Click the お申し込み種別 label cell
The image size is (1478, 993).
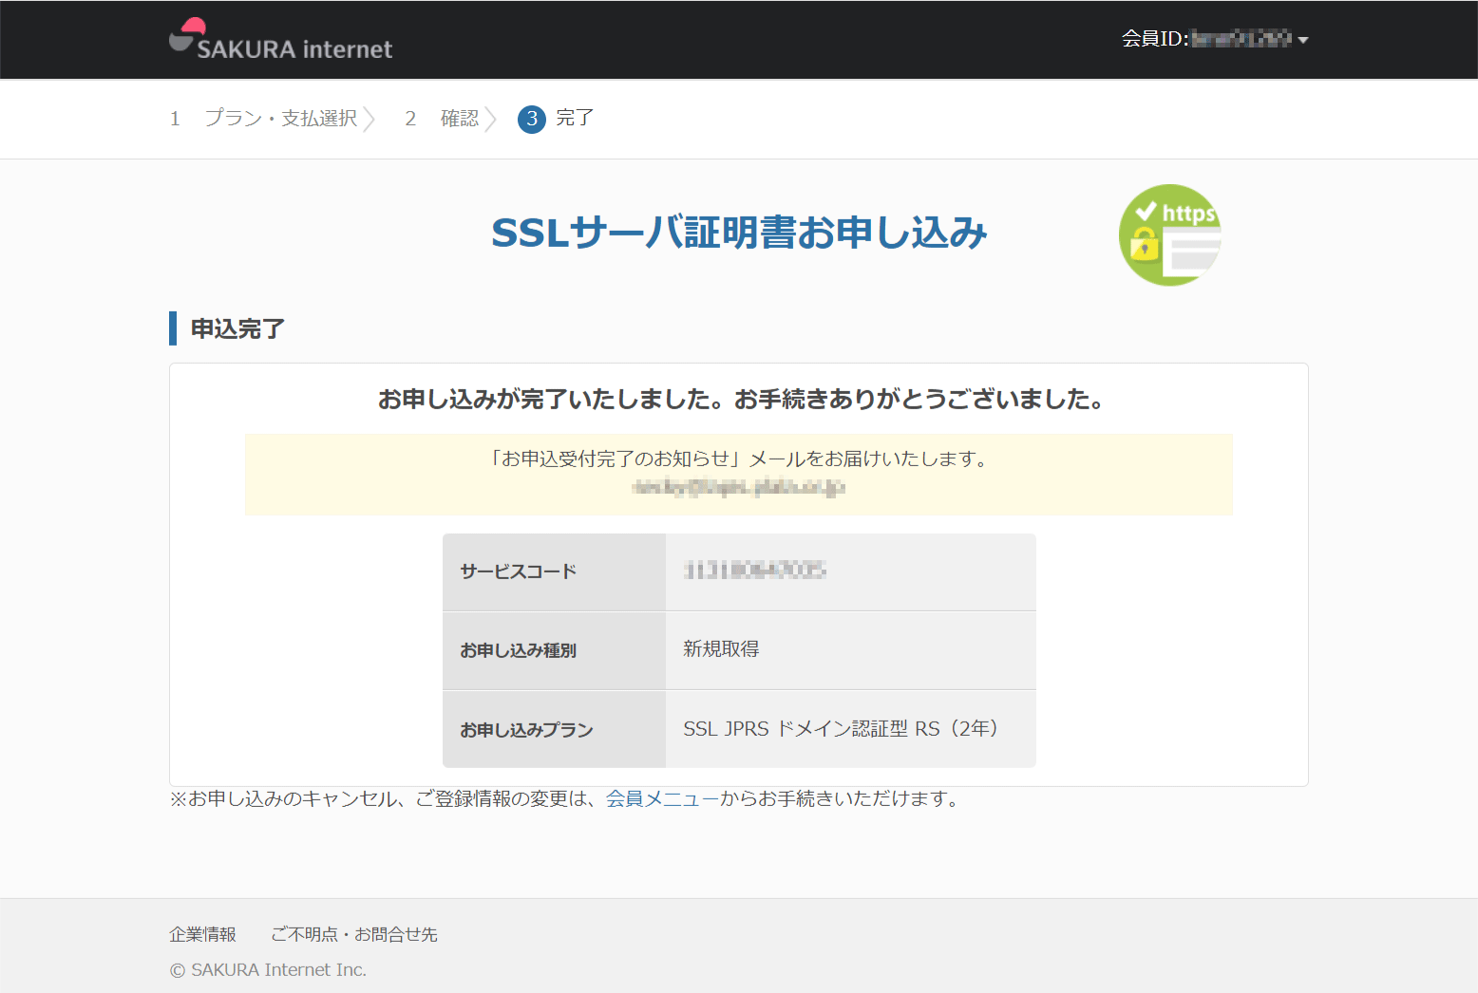[555, 650]
